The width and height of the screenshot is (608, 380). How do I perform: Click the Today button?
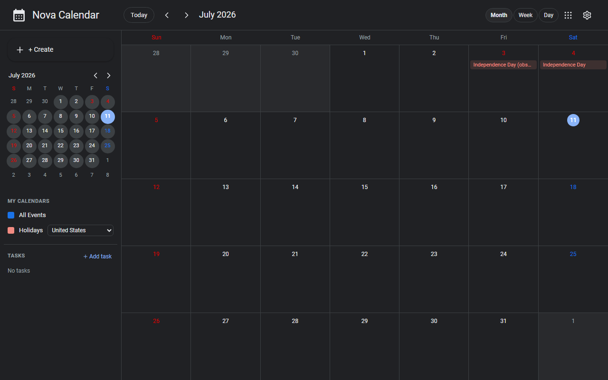(139, 15)
